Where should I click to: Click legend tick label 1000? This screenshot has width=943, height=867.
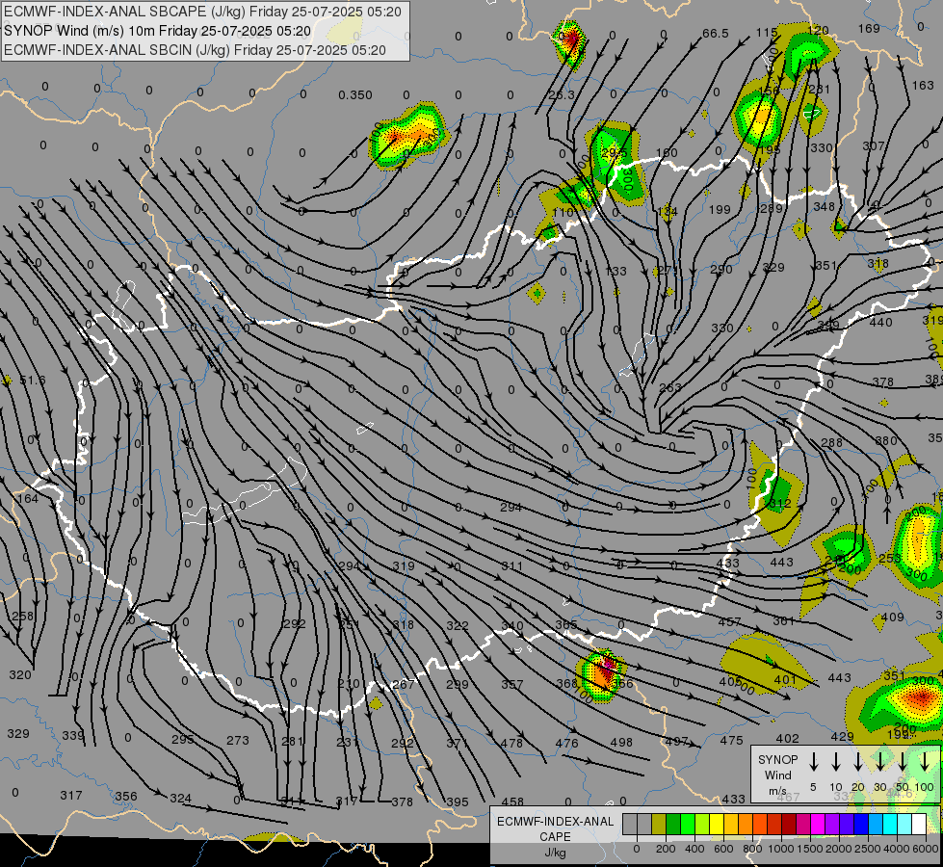point(780,849)
